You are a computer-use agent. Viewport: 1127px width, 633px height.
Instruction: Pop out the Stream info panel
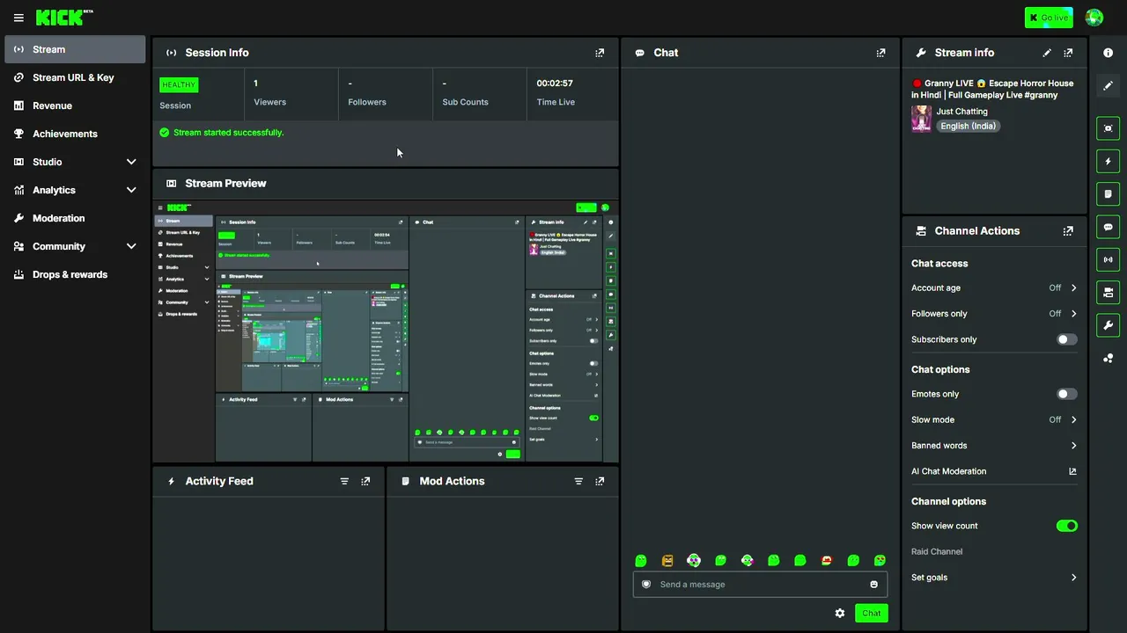(x=1068, y=53)
